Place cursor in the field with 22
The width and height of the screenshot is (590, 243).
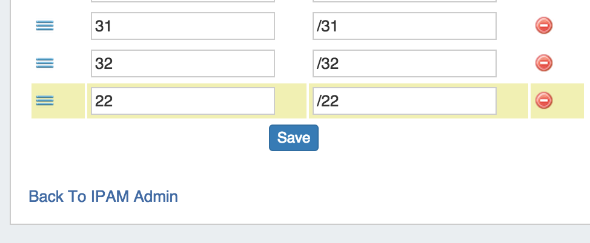(182, 101)
